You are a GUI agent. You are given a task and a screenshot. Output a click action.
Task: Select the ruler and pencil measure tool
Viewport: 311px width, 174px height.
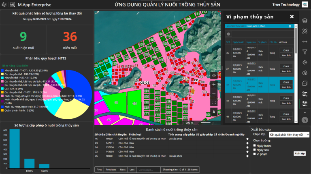coord(305,31)
